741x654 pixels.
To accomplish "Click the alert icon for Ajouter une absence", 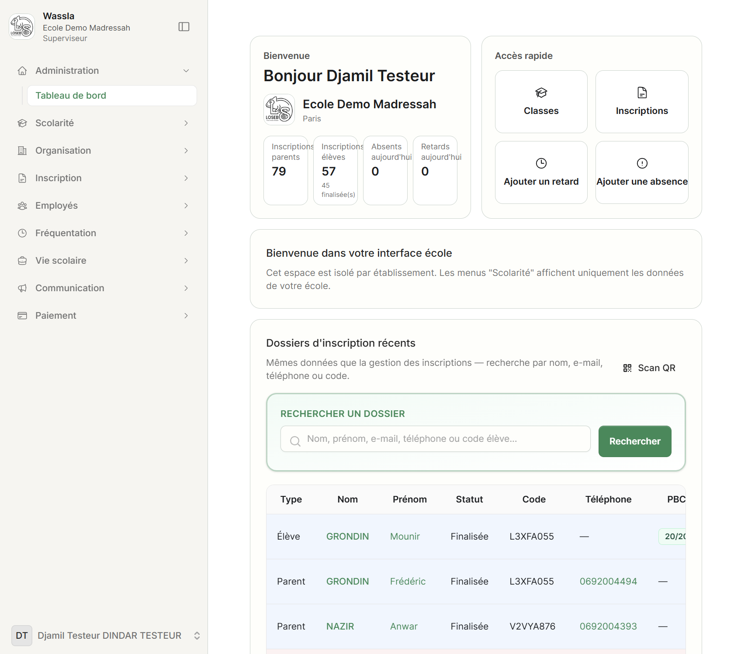I will [x=642, y=163].
